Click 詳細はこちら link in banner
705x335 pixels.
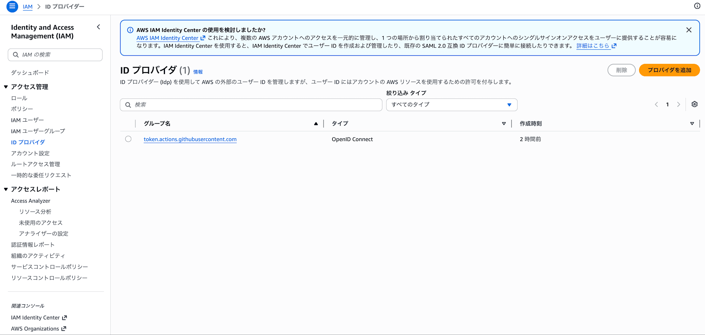[x=593, y=46]
